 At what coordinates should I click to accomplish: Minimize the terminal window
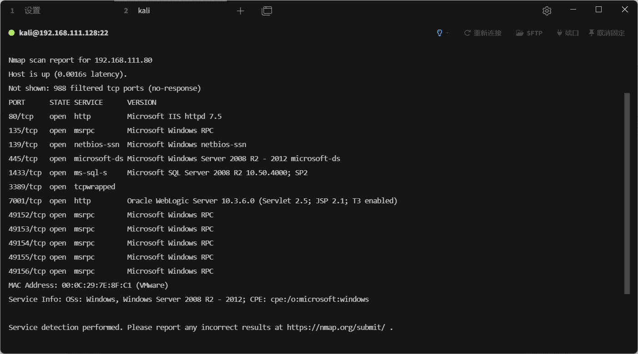tap(573, 10)
